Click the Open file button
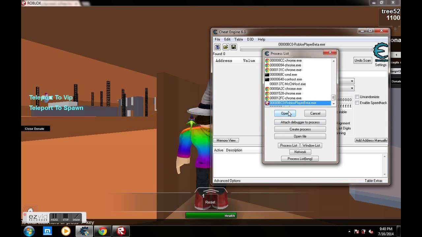422x237 pixels. point(300,136)
